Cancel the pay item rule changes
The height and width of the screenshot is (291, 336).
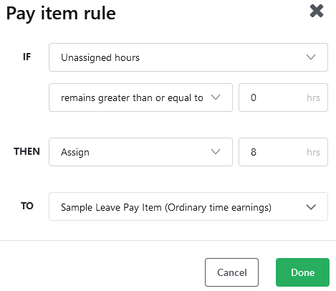tap(231, 272)
